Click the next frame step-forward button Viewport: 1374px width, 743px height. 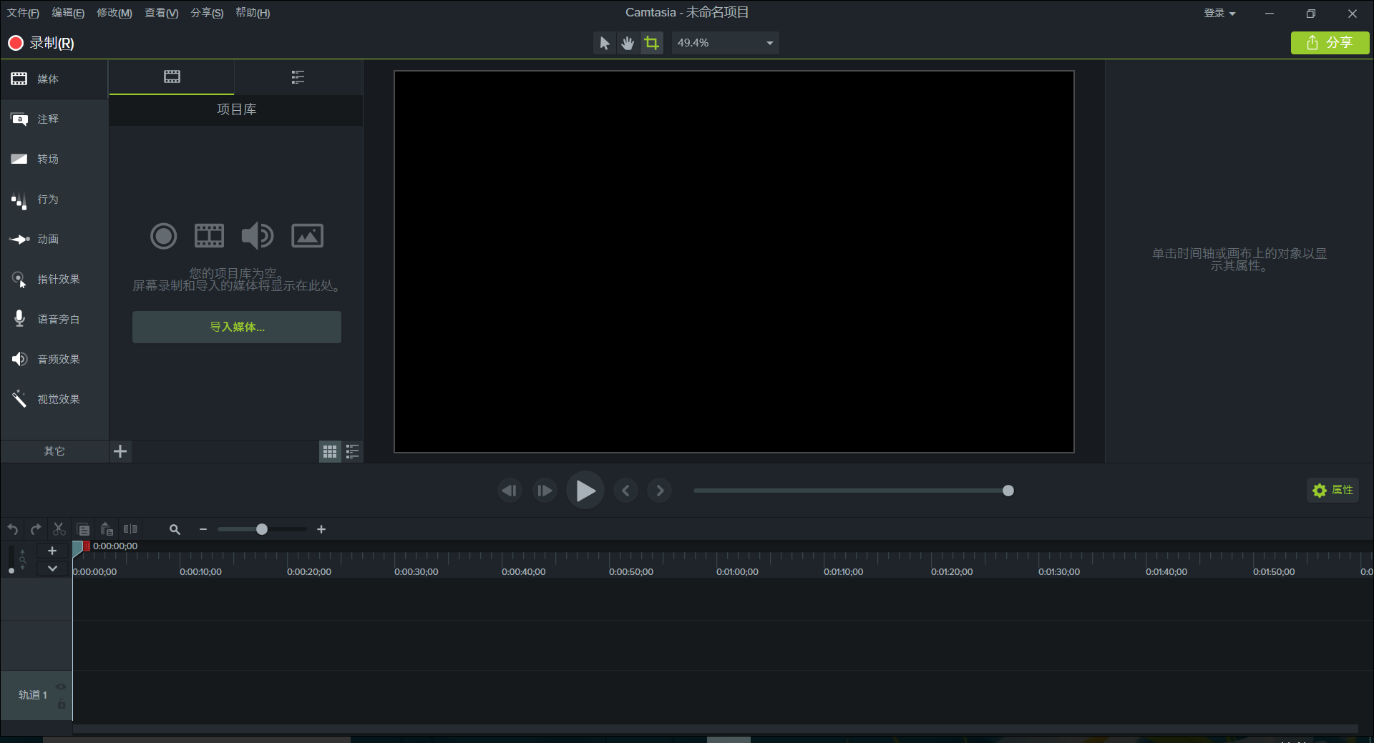545,491
